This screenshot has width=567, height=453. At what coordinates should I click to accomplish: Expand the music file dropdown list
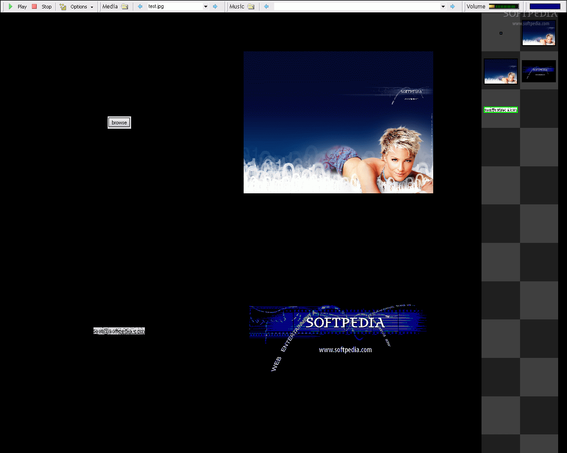click(443, 7)
